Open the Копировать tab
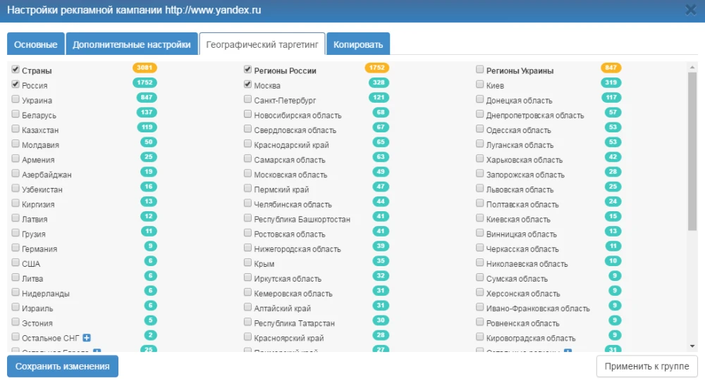 (x=358, y=44)
